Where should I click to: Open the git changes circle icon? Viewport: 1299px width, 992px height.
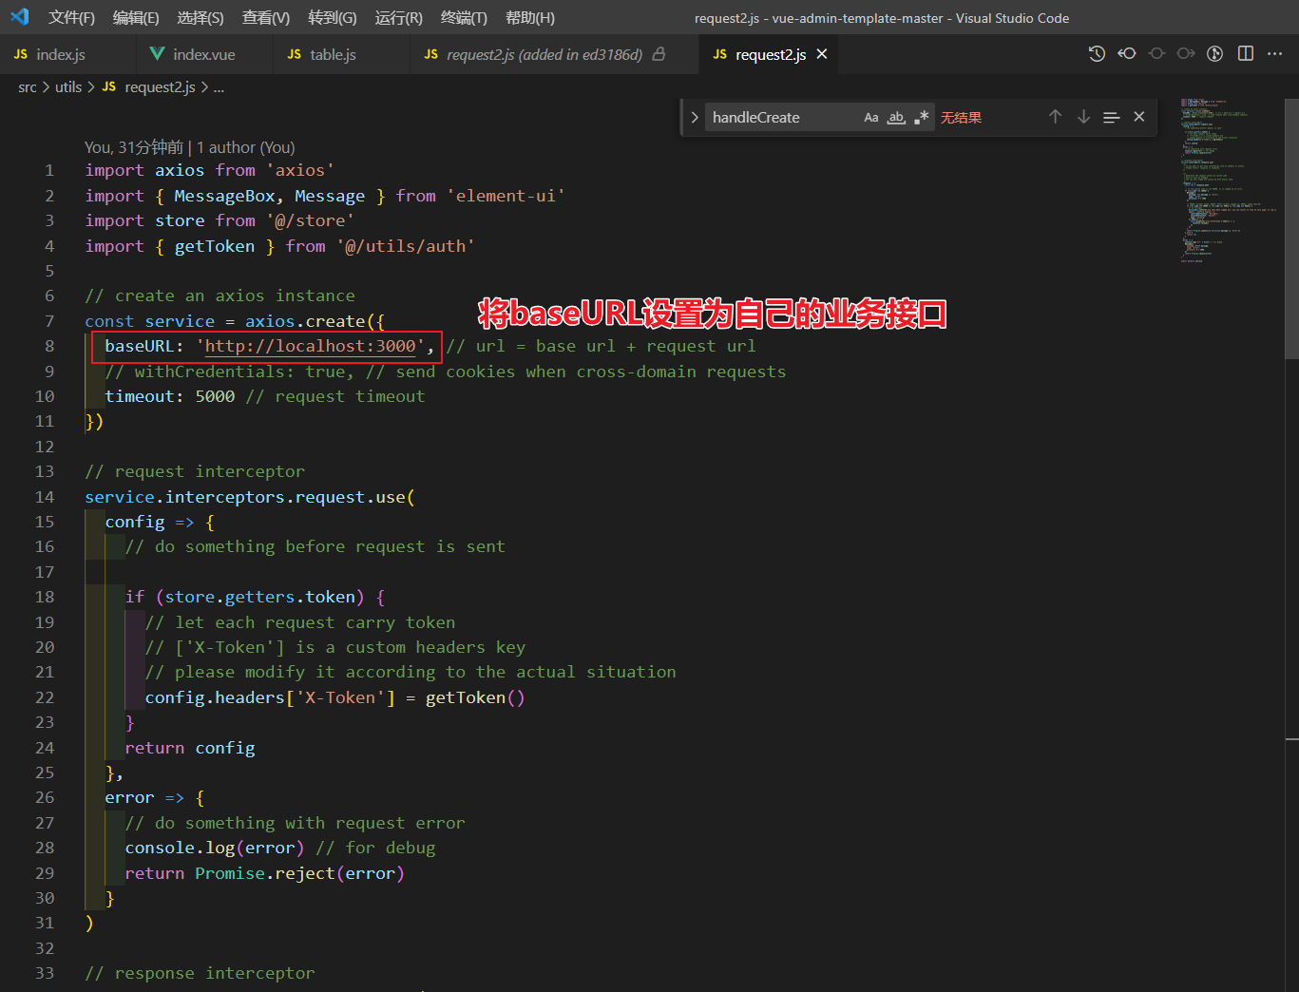click(1214, 54)
